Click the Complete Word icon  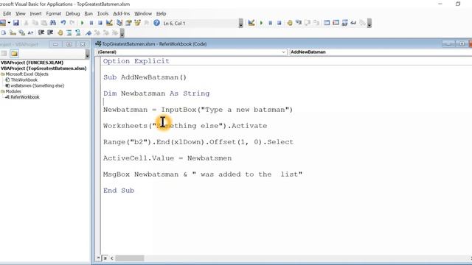(30, 32)
